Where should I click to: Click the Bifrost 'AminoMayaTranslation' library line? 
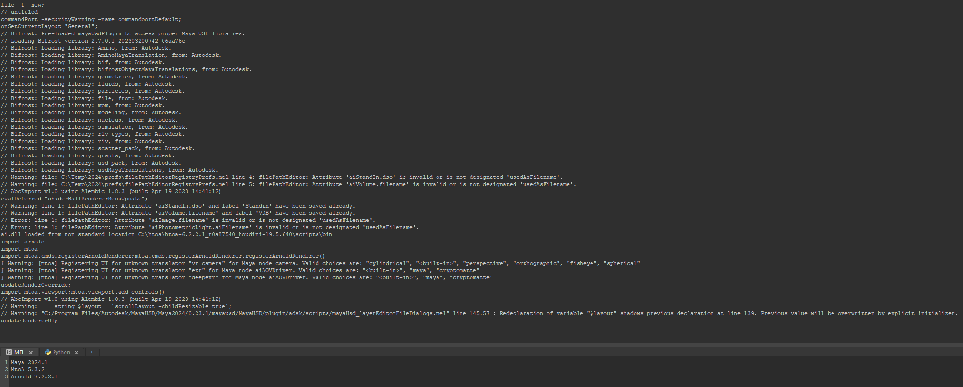pos(111,55)
